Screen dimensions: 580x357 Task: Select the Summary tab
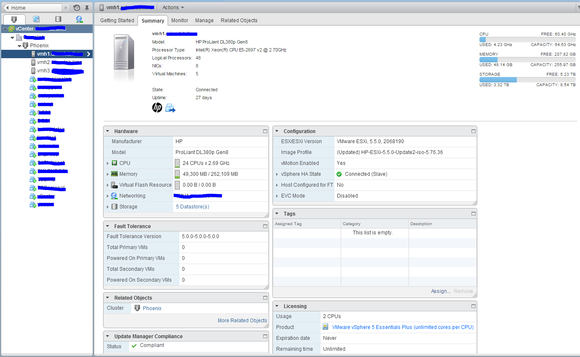click(153, 21)
